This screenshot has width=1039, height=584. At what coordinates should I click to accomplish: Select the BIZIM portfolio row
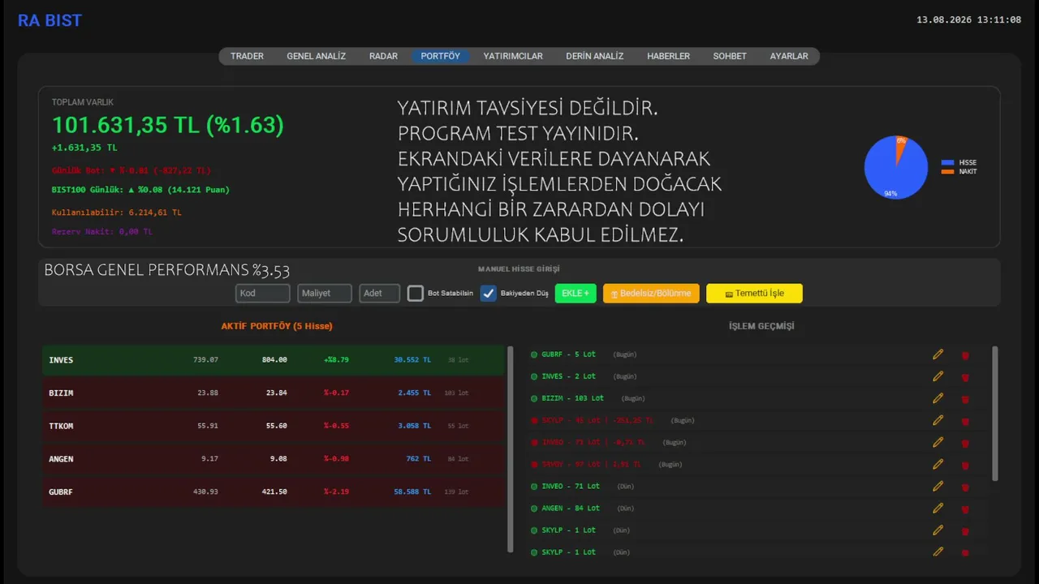pyautogui.click(x=274, y=393)
